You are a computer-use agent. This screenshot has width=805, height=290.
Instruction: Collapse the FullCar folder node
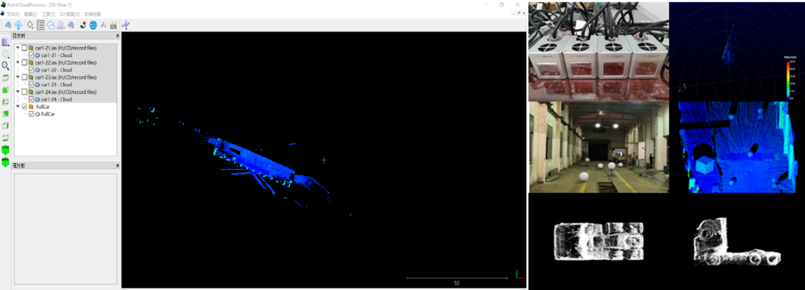click(x=18, y=106)
